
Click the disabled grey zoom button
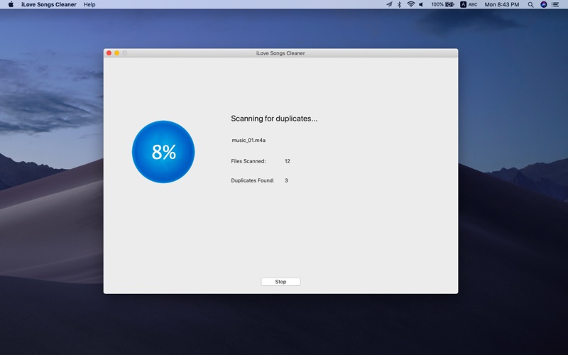coord(125,53)
